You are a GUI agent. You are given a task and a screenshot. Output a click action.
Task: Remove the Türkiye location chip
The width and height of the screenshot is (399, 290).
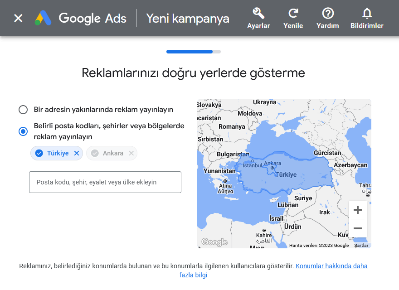tap(77, 153)
